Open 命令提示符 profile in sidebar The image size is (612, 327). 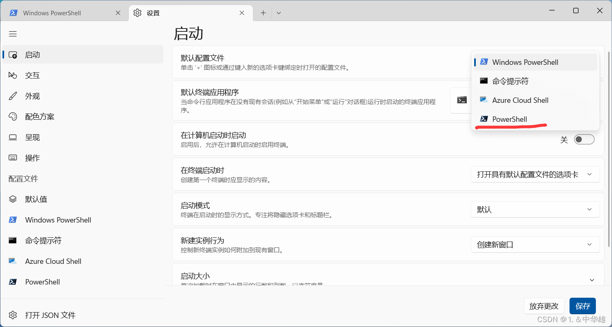83,240
